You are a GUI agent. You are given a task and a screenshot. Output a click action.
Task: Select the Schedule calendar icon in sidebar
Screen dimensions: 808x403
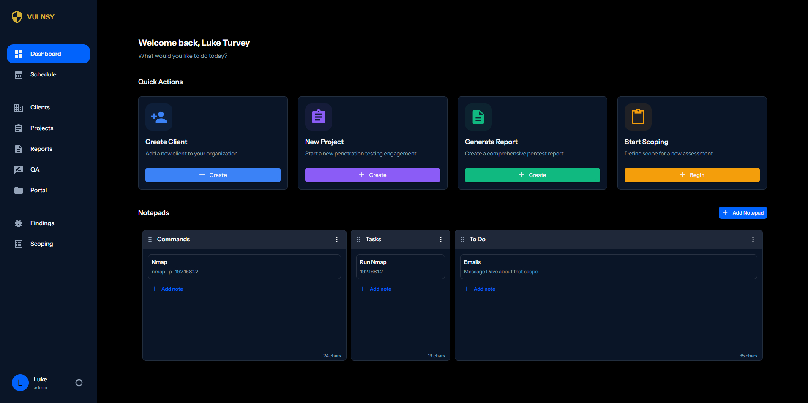coord(19,74)
